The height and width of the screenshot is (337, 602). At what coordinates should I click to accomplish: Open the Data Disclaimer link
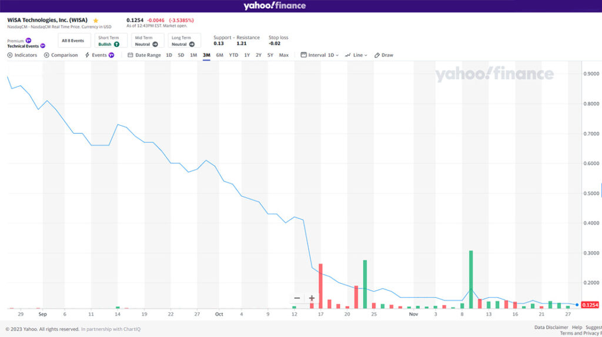coord(551,327)
